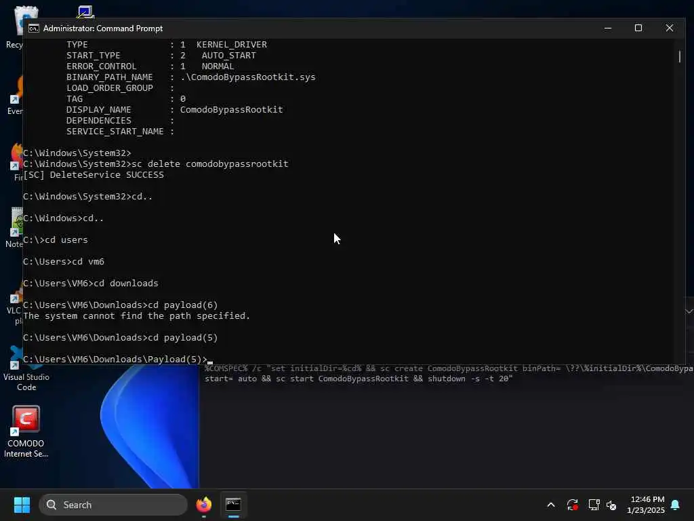Image resolution: width=694 pixels, height=521 pixels.
Task: Click the Payload(5) prompt line
Action: [x=118, y=360]
